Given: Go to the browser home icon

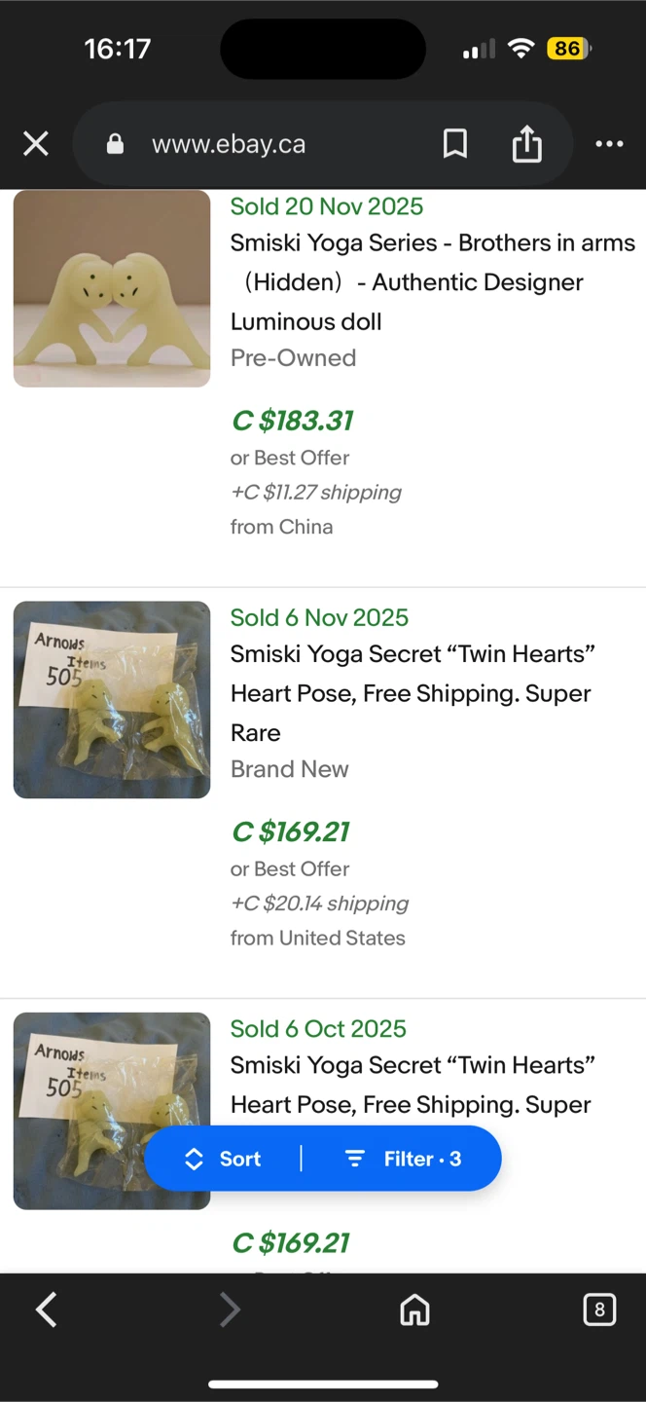Looking at the screenshot, I should point(415,1310).
